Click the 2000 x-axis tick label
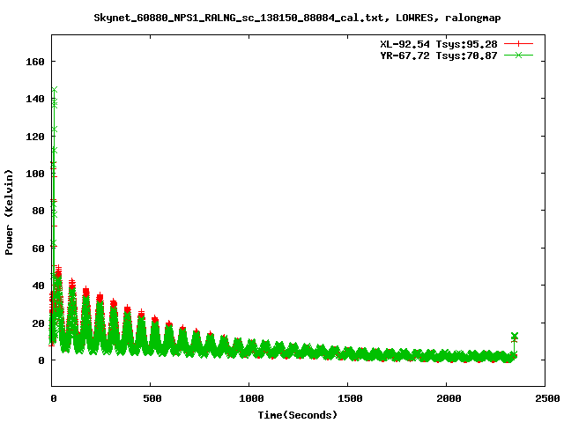564x423 pixels. 449,398
